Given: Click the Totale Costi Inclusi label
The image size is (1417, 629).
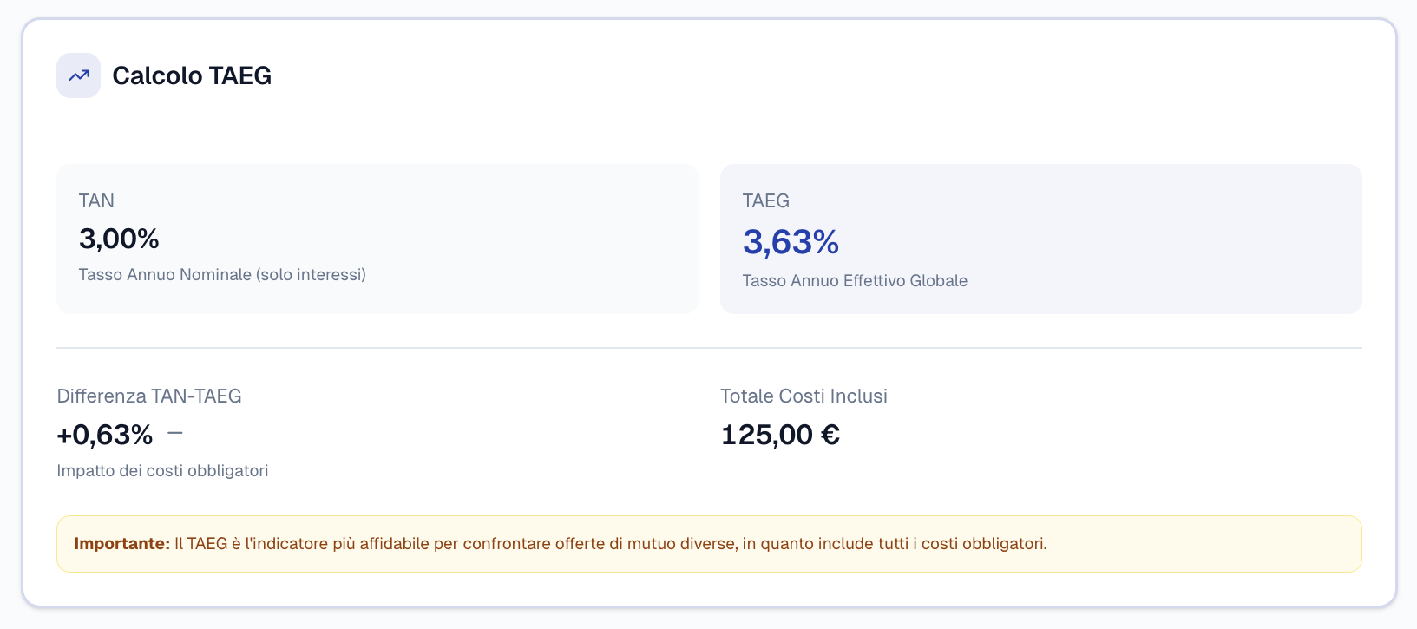Looking at the screenshot, I should tap(803, 396).
